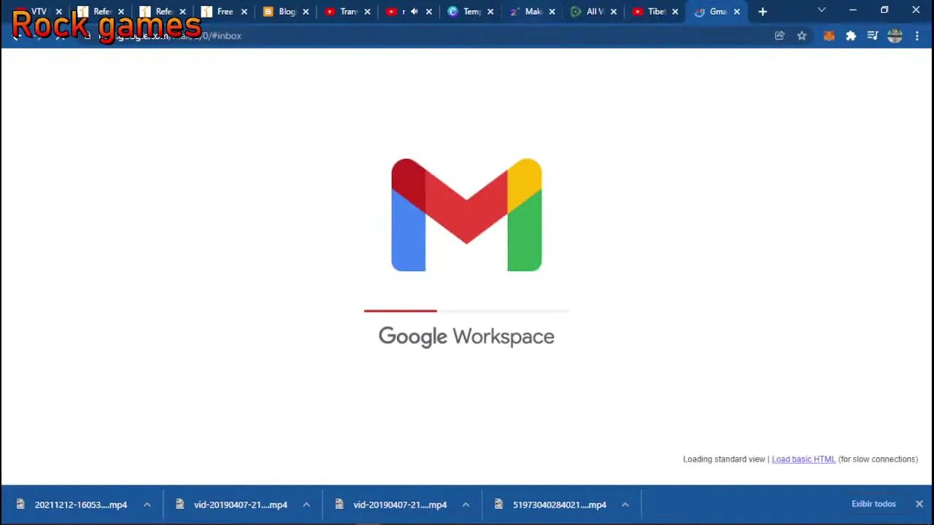Mute the audio-playing YouTube tab speaker icon
The image size is (934, 525).
pyautogui.click(x=414, y=12)
